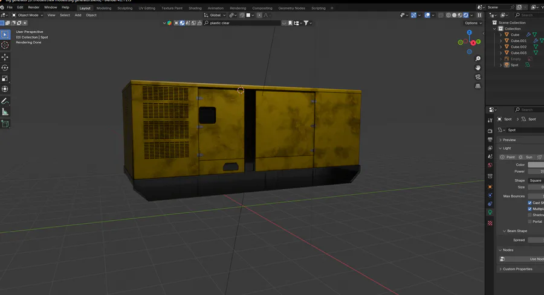
Task: Open the Global transform orientation dropdown
Action: coord(215,15)
